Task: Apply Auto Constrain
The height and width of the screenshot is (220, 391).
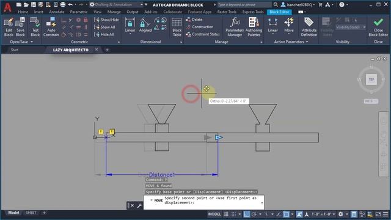Action: point(51,27)
